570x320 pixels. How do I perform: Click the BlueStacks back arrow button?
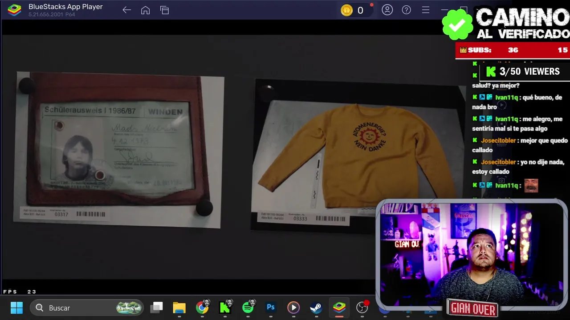point(126,10)
